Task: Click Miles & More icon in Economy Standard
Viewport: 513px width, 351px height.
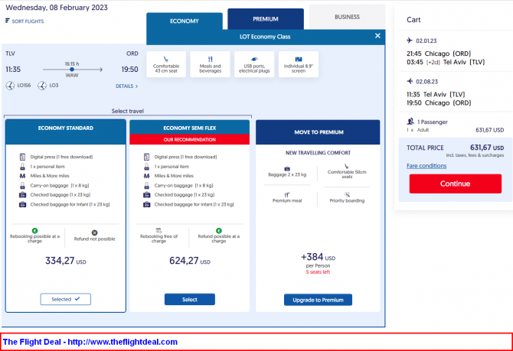Action: (22, 176)
